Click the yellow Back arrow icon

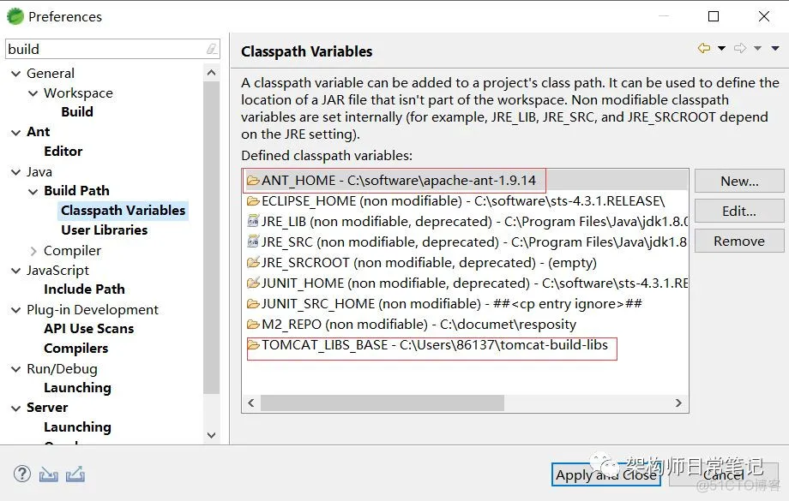[704, 49]
